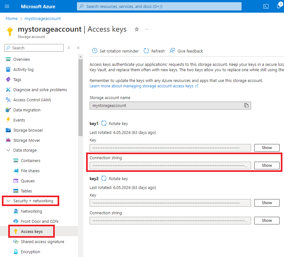Click the Set rotation reminder clock icon
This screenshot has height=257, width=284.
click(95, 51)
